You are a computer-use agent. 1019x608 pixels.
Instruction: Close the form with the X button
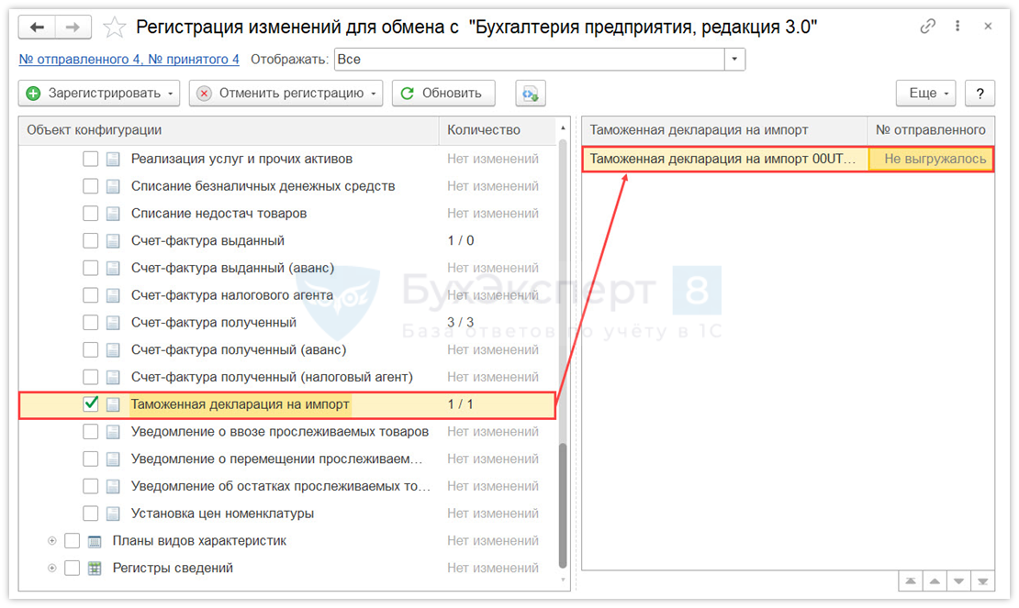988,26
